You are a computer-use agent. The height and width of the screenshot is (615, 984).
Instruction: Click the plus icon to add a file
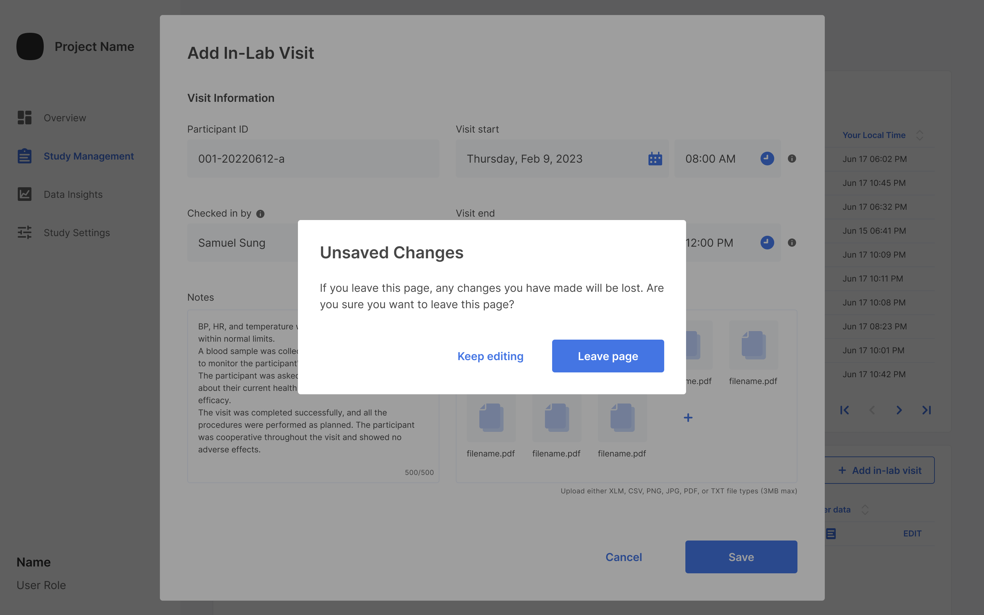click(x=688, y=418)
